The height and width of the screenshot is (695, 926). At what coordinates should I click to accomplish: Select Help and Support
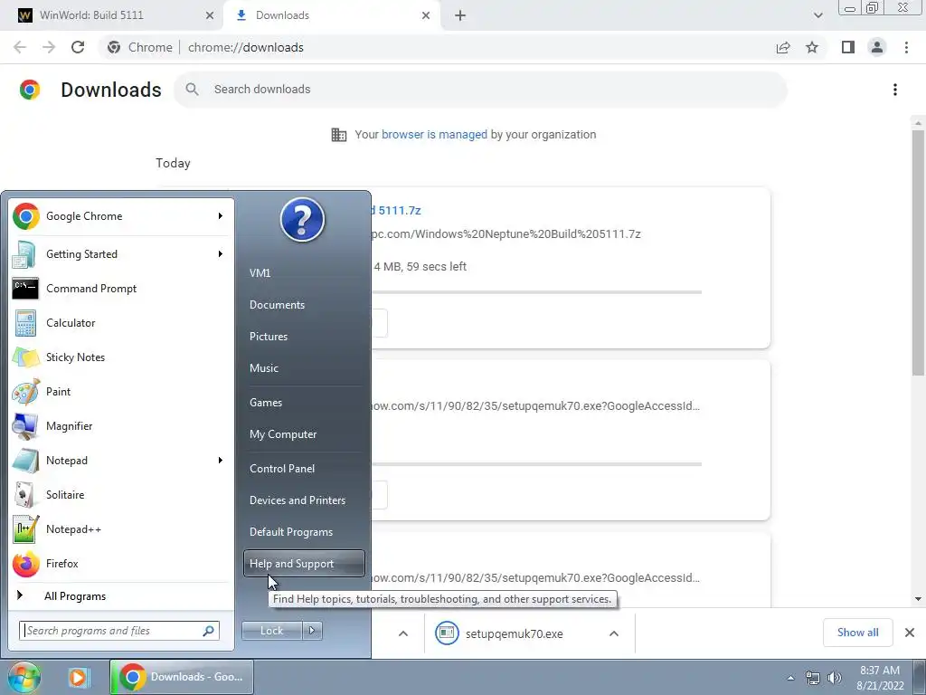304,564
